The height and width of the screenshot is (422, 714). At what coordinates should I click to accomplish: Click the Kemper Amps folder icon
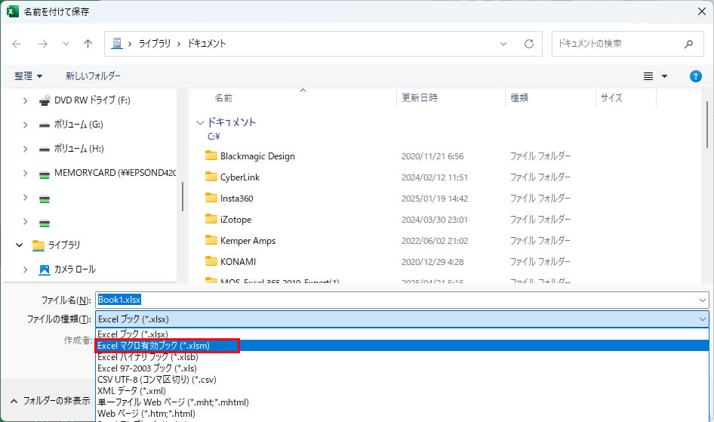[x=211, y=240]
